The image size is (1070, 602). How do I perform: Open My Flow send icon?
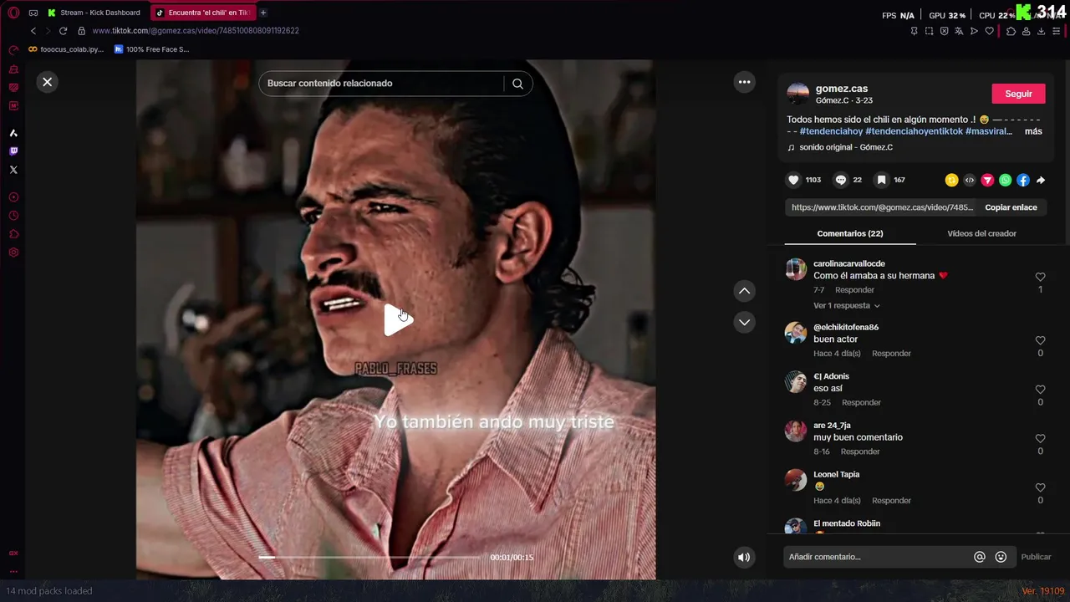[x=974, y=31]
